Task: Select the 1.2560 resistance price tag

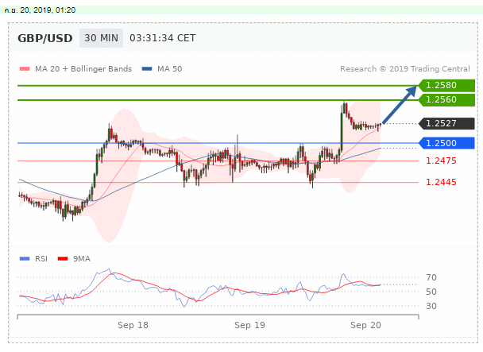Action: (x=446, y=100)
